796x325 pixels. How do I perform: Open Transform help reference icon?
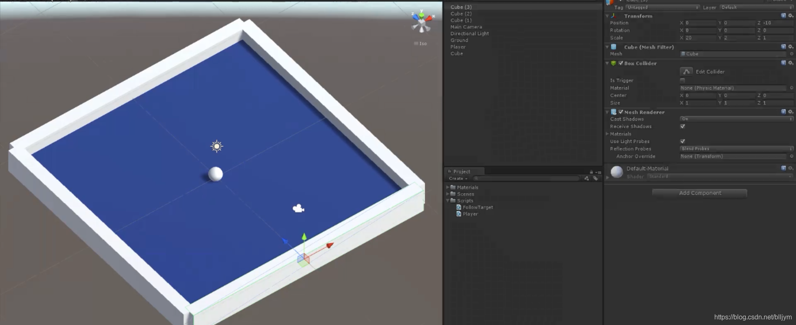(783, 16)
